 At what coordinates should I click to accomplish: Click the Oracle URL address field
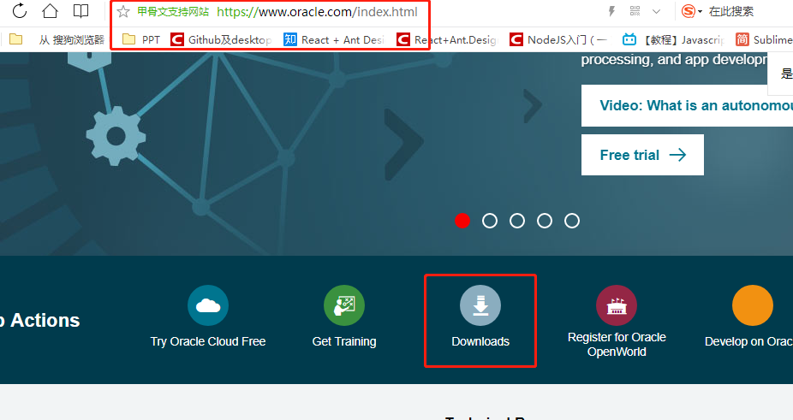(x=318, y=12)
